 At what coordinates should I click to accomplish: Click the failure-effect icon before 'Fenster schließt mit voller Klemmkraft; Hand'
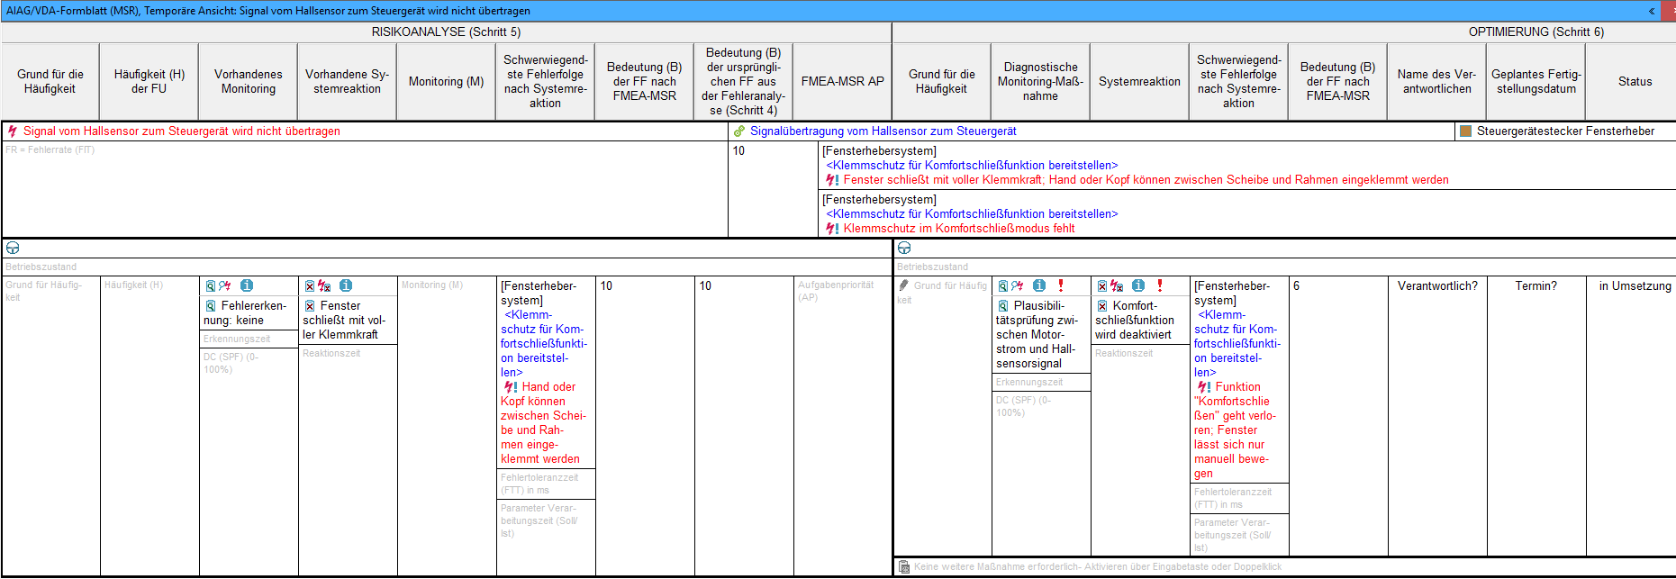pos(832,180)
